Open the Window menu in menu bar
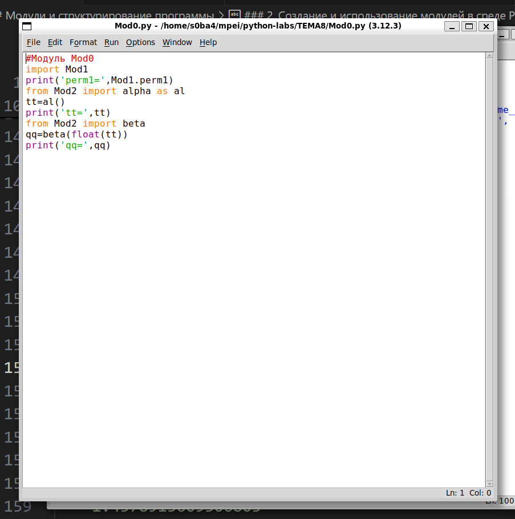The height and width of the screenshot is (519, 515). pyautogui.click(x=177, y=42)
